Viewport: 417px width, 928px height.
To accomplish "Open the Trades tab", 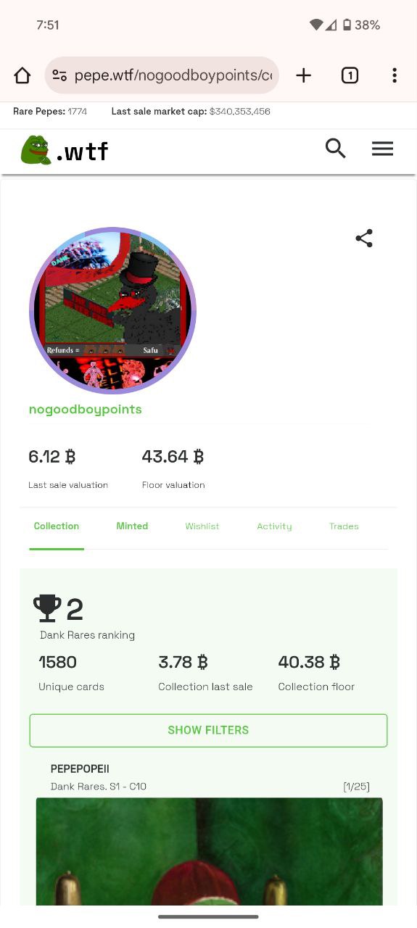I will point(344,526).
